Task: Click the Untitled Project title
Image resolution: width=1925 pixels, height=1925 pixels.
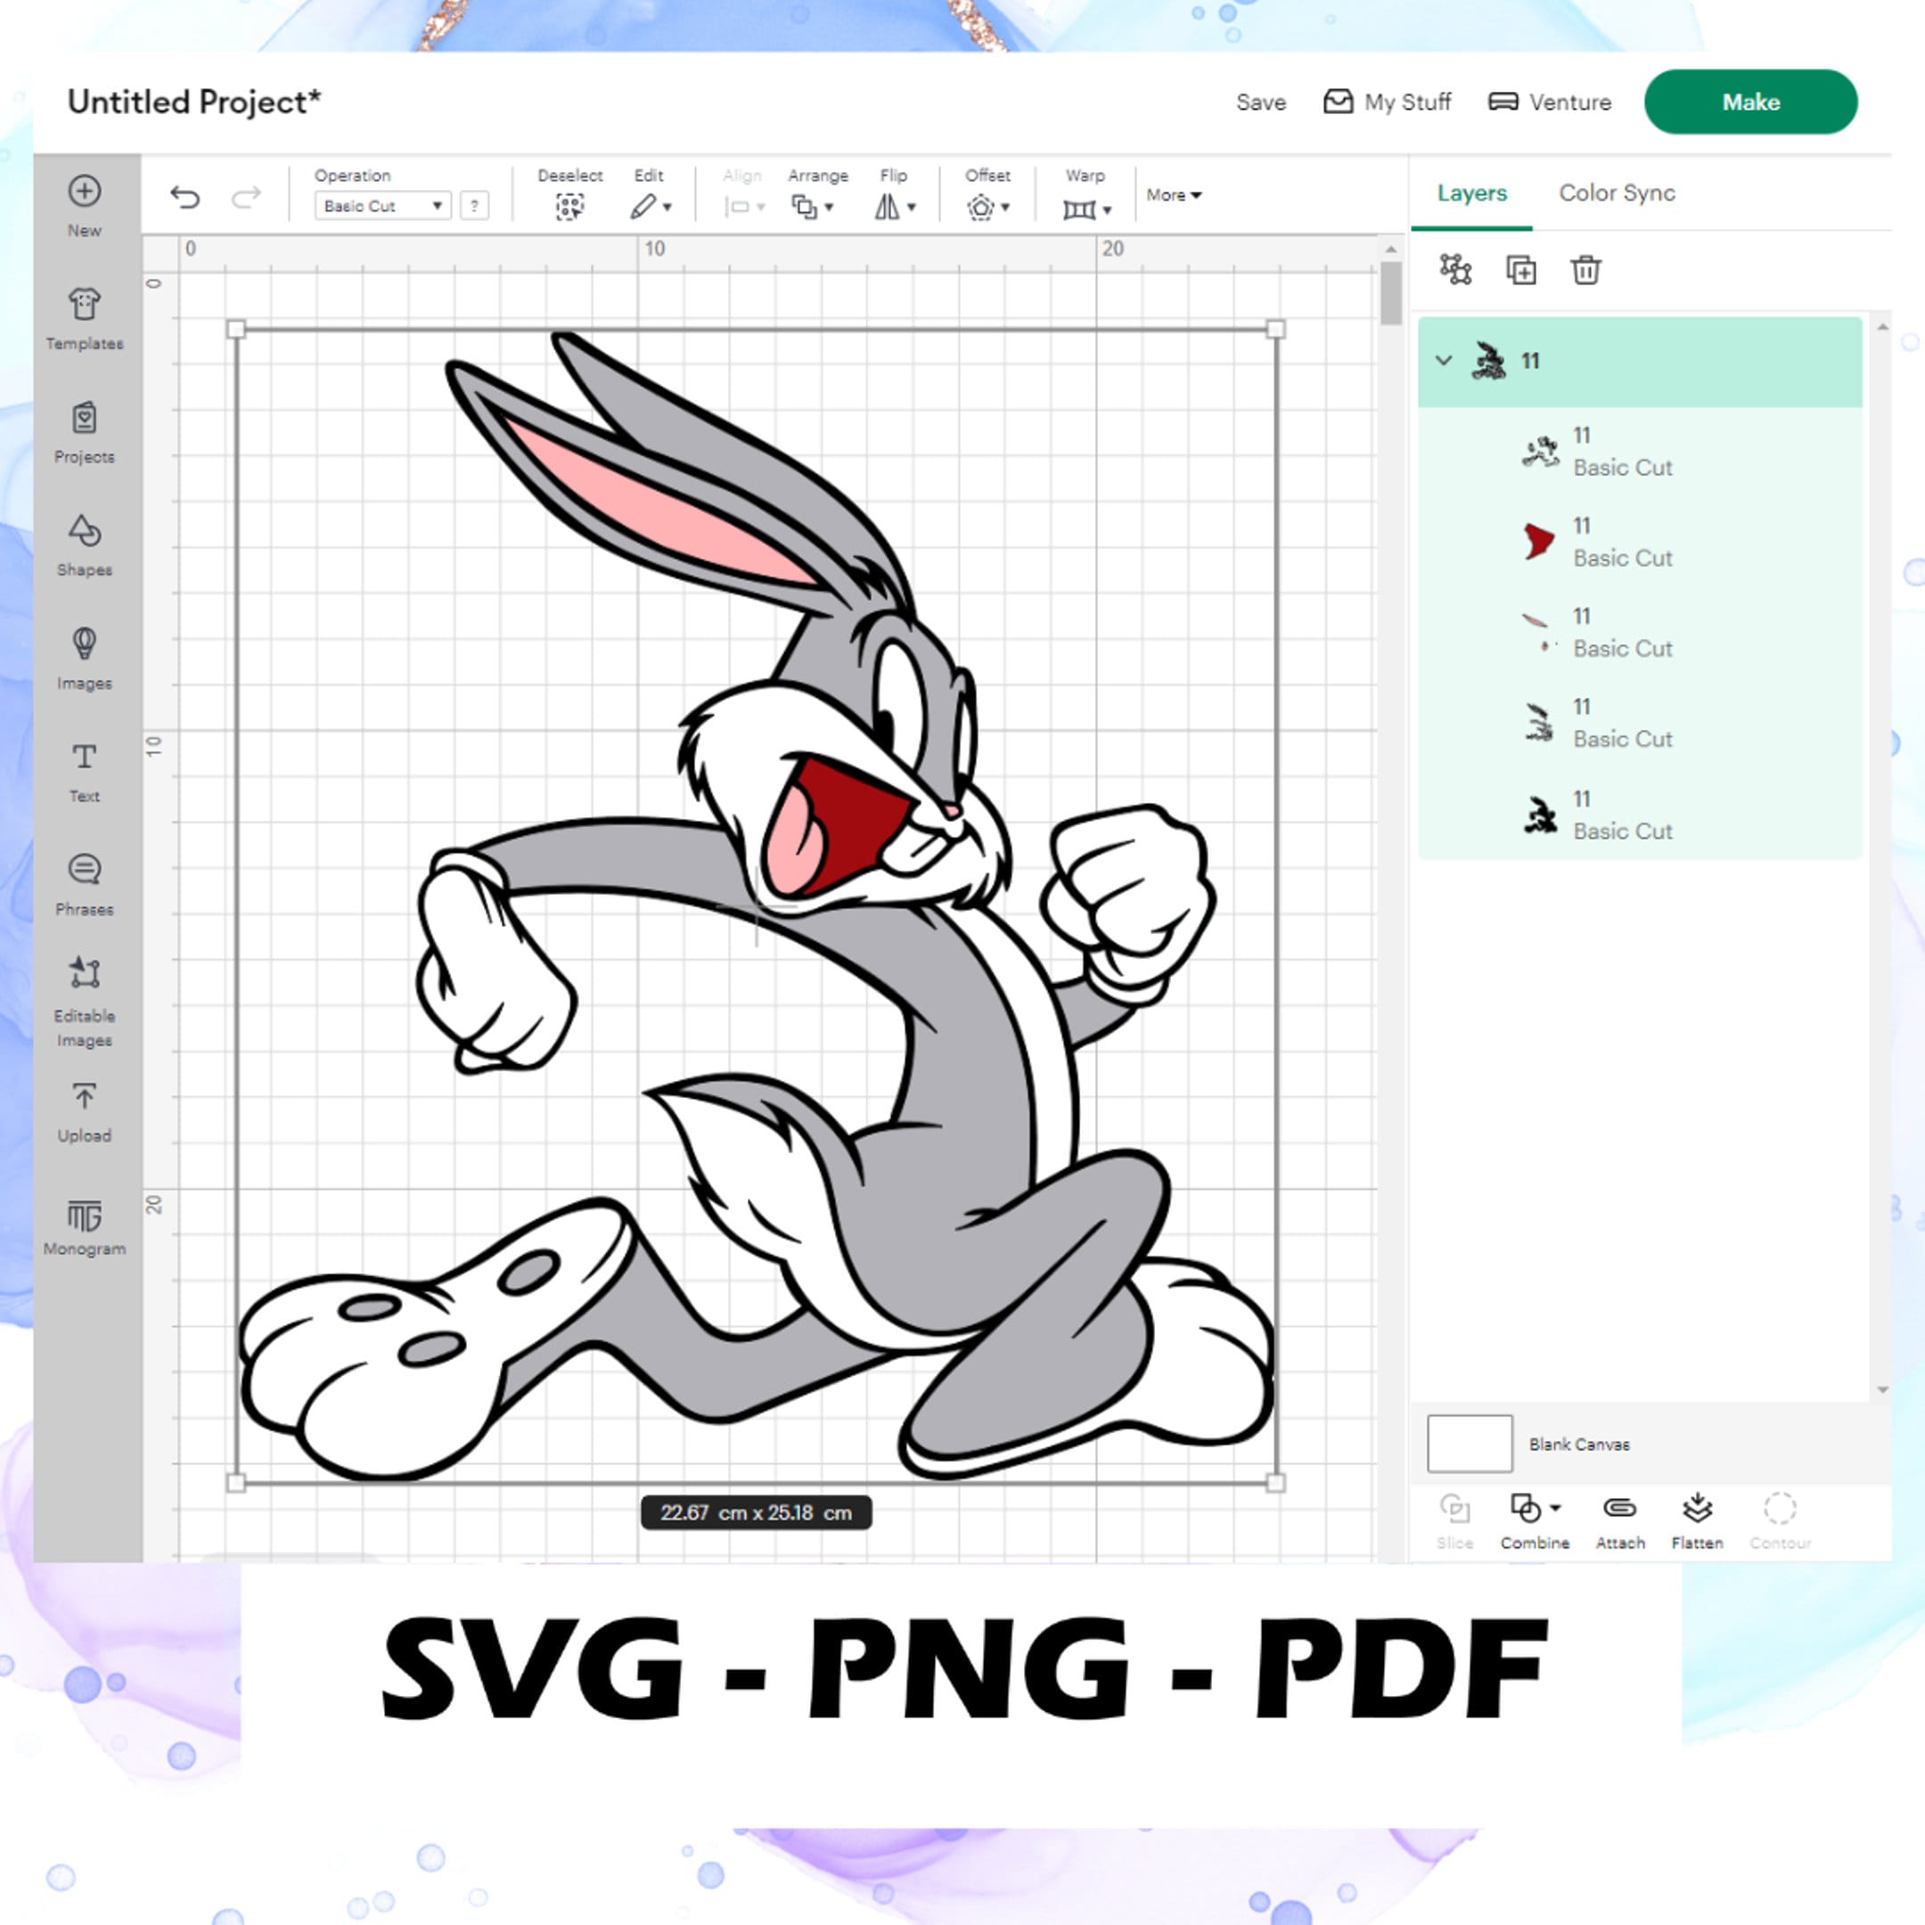Action: click(194, 102)
